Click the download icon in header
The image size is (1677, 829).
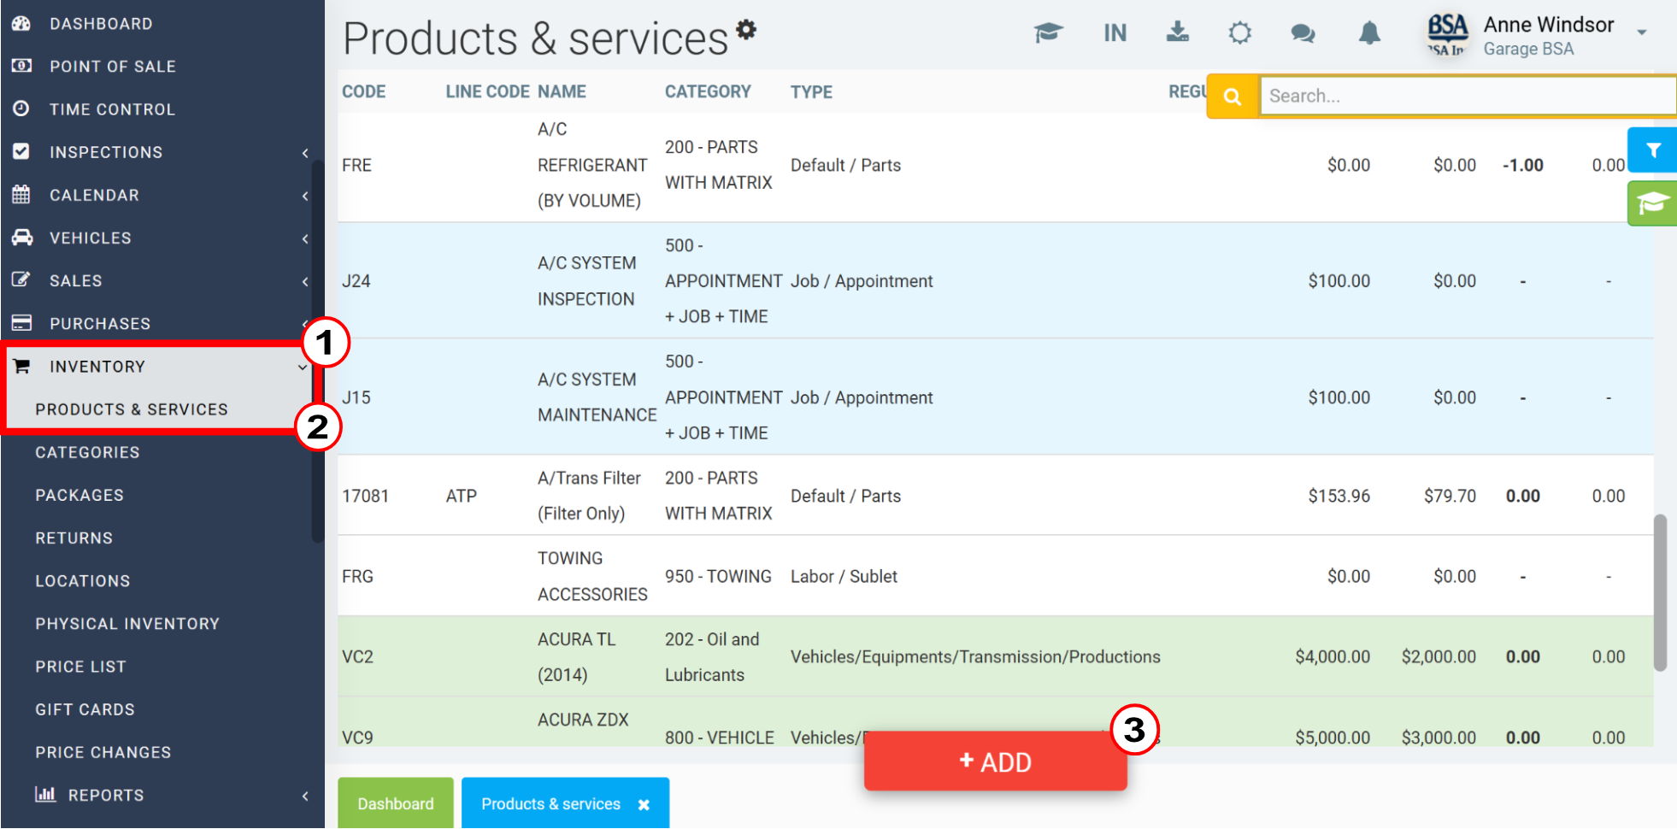(1178, 32)
